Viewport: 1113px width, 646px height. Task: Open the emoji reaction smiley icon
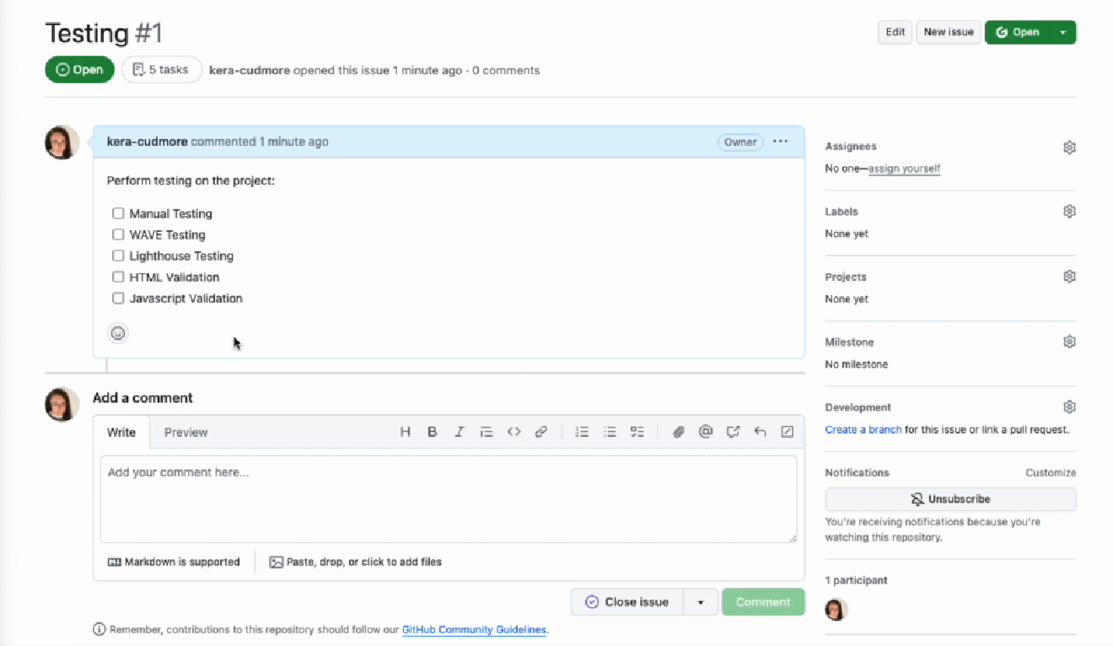point(118,332)
